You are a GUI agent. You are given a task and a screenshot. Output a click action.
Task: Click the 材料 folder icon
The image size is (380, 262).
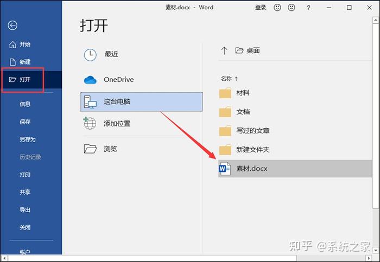point(225,93)
